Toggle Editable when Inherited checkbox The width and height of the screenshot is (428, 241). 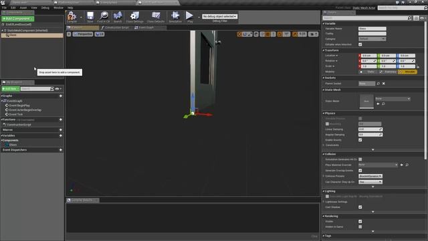pyautogui.click(x=360, y=44)
